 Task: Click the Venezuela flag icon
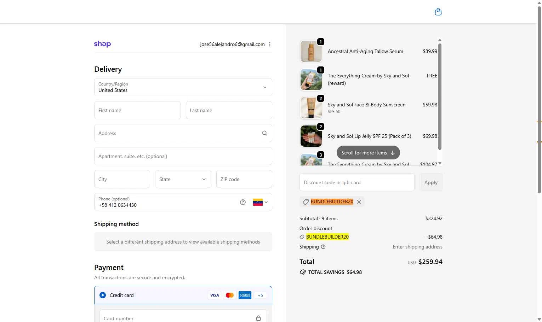coord(258,202)
